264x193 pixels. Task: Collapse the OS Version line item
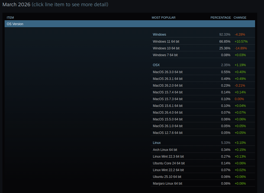[130, 24]
